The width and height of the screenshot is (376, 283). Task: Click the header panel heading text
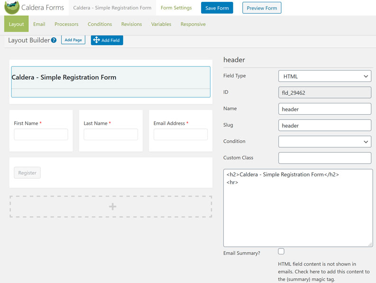click(x=234, y=60)
